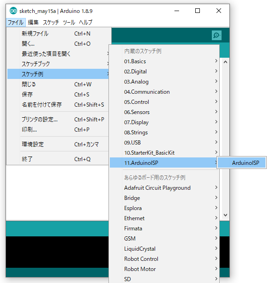Screen dimensions: 276x283
Task: Open Ethernet library examples
Action: point(164,218)
